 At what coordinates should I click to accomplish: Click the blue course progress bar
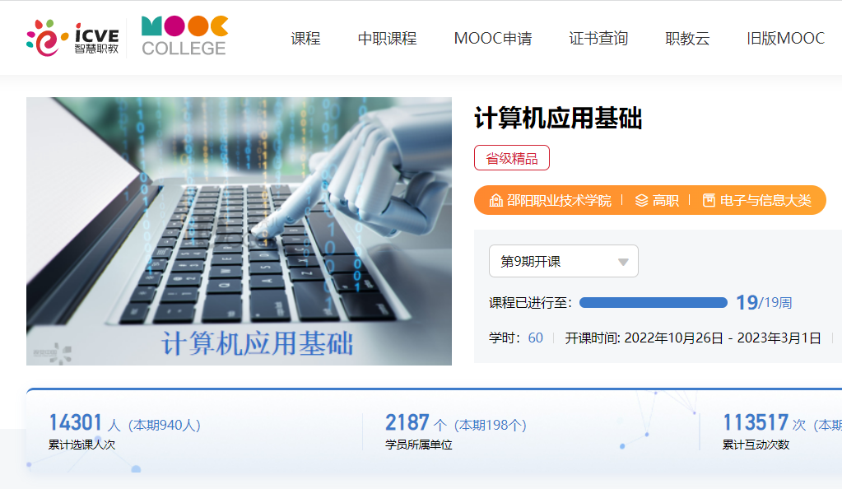click(x=654, y=302)
